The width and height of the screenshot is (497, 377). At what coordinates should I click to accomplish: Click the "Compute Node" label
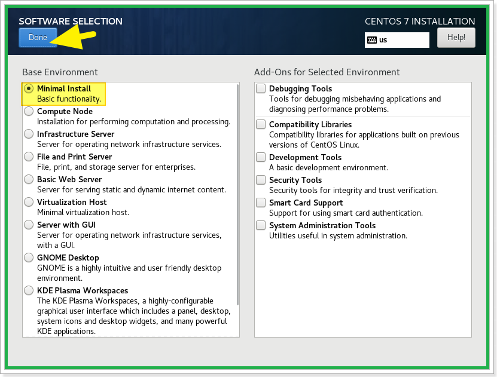[65, 111]
